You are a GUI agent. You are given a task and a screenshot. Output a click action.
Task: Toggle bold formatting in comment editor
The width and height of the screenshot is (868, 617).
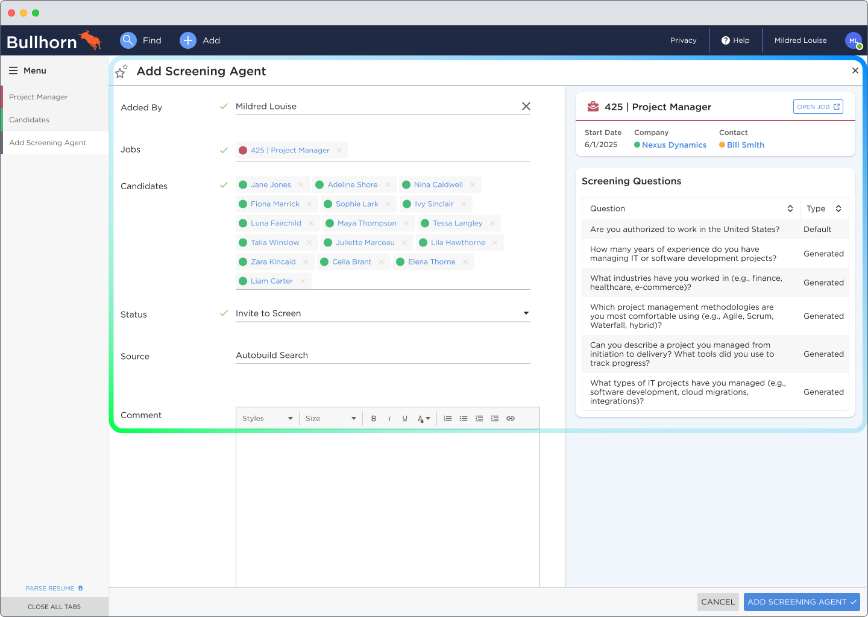(x=374, y=419)
